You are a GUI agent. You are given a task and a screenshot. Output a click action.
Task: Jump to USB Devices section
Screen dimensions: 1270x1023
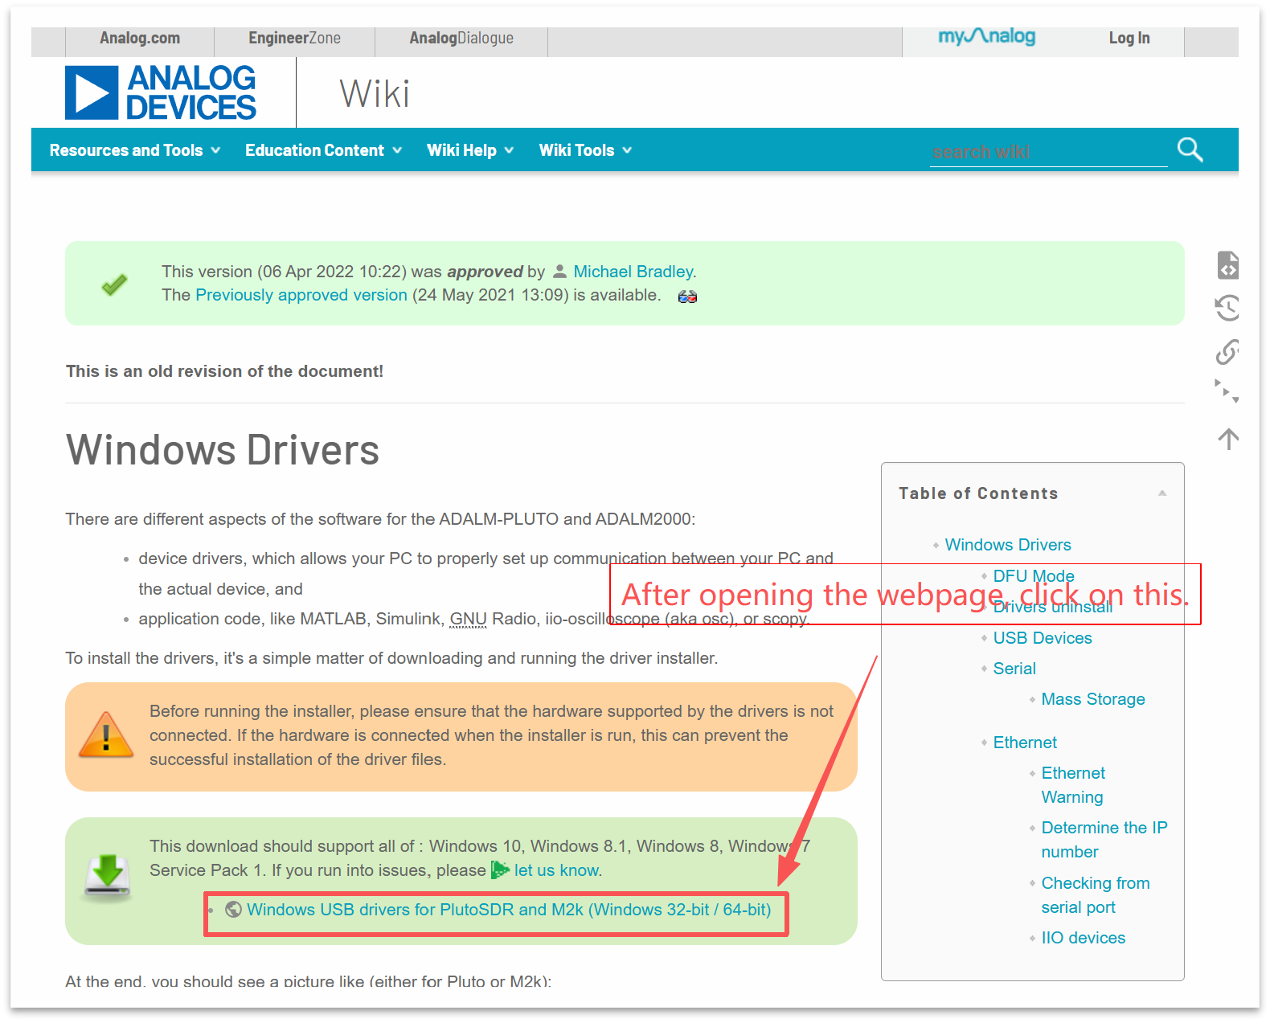[1043, 638]
